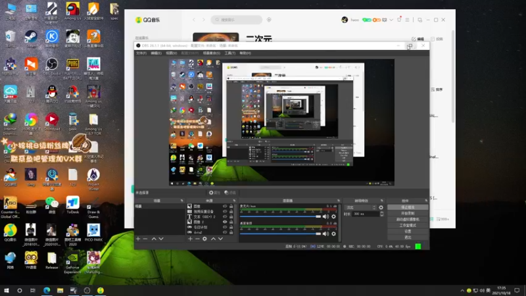This screenshot has width=526, height=296.
Task: Toggle lock on 图像 source
Action: (x=231, y=207)
